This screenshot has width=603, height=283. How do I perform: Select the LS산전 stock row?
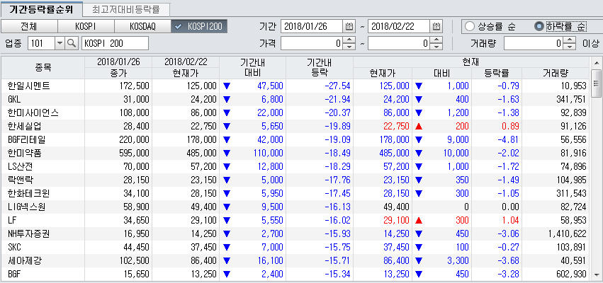click(x=295, y=167)
